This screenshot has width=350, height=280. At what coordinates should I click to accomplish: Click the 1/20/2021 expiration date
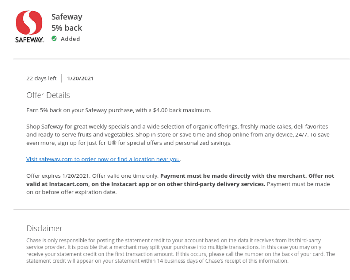tap(80, 78)
